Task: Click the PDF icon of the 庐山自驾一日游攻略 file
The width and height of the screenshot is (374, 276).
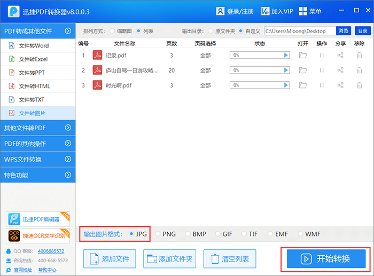Action: [x=97, y=70]
